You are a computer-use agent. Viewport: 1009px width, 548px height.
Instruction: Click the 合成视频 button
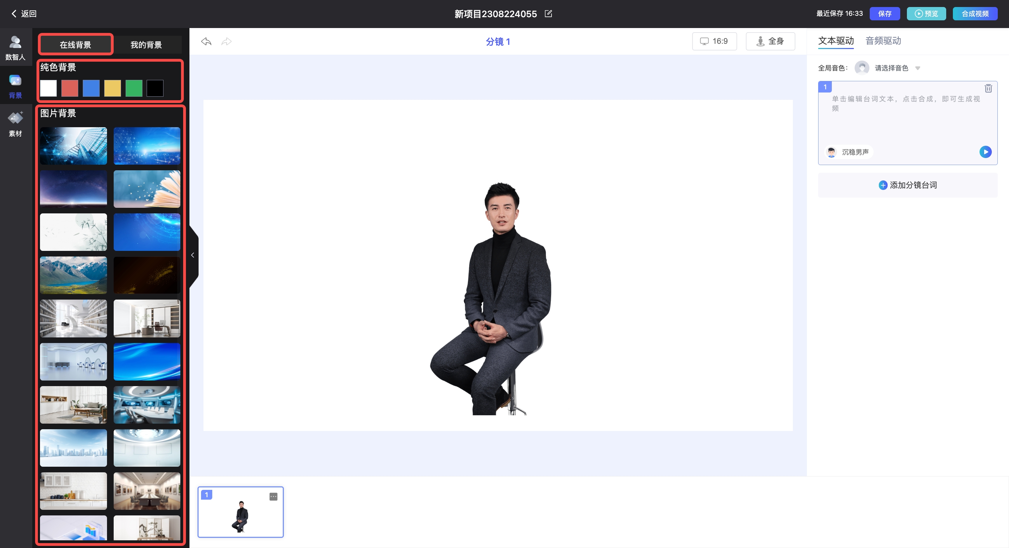tap(975, 14)
